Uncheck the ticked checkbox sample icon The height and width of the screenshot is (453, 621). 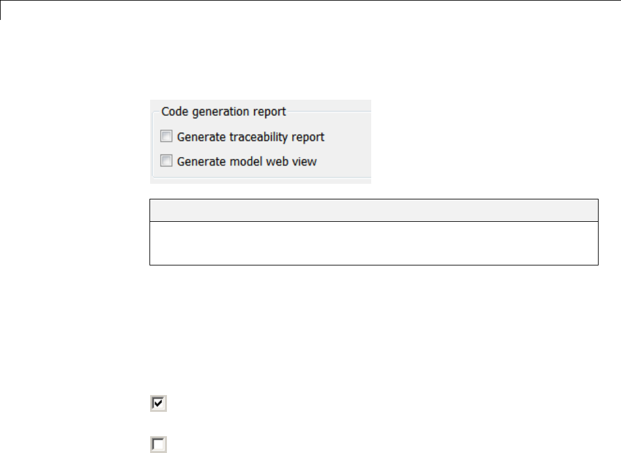pyautogui.click(x=159, y=404)
